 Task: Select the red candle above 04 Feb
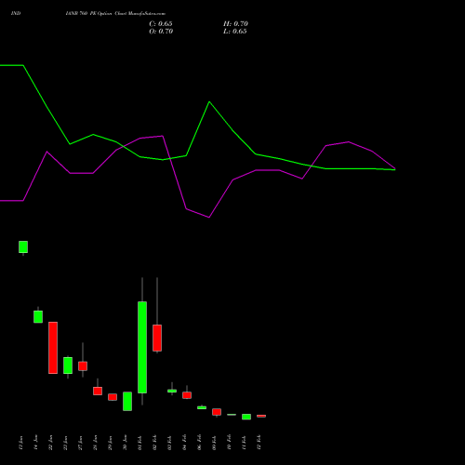click(x=187, y=395)
